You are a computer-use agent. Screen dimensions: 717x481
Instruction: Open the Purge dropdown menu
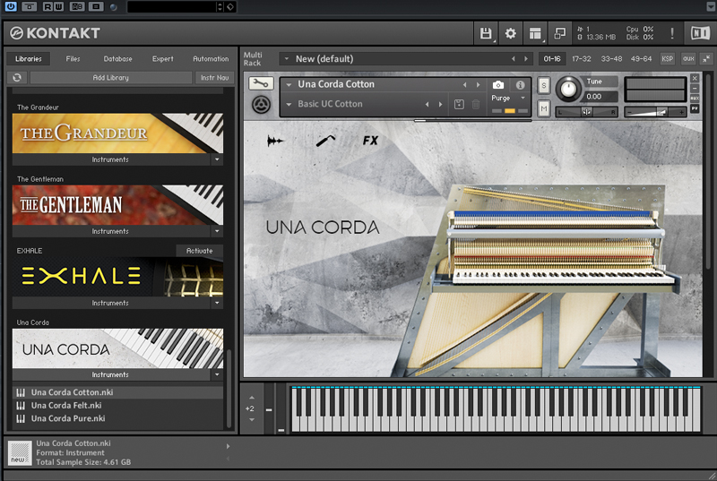pos(523,99)
